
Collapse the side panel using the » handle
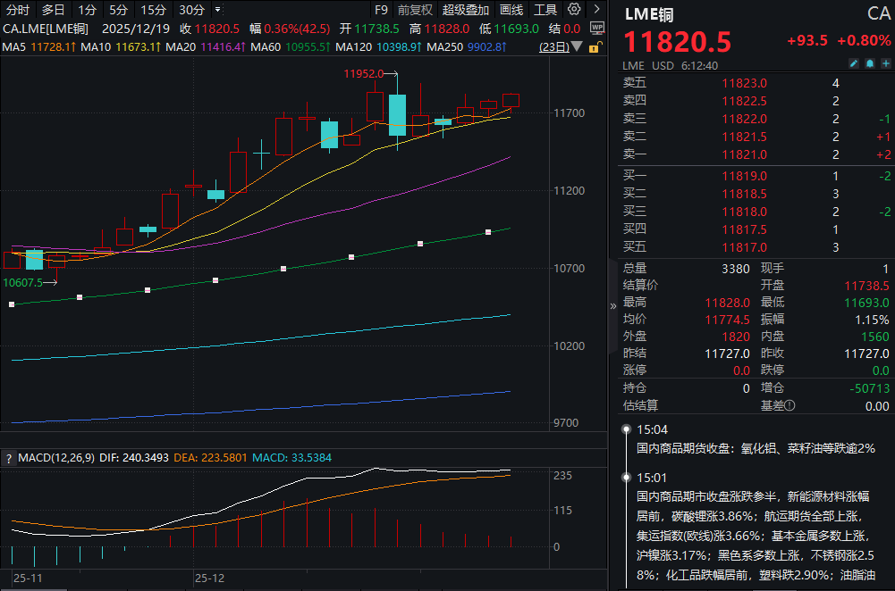click(x=613, y=305)
